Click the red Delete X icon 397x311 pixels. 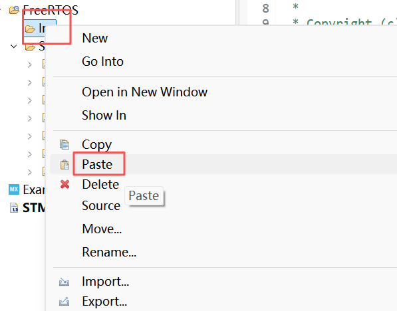[x=65, y=184]
